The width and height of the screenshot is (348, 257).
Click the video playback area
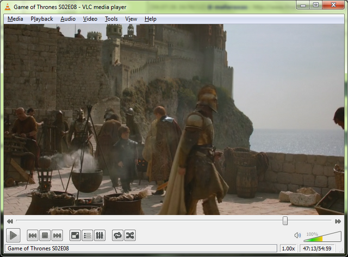[174, 119]
